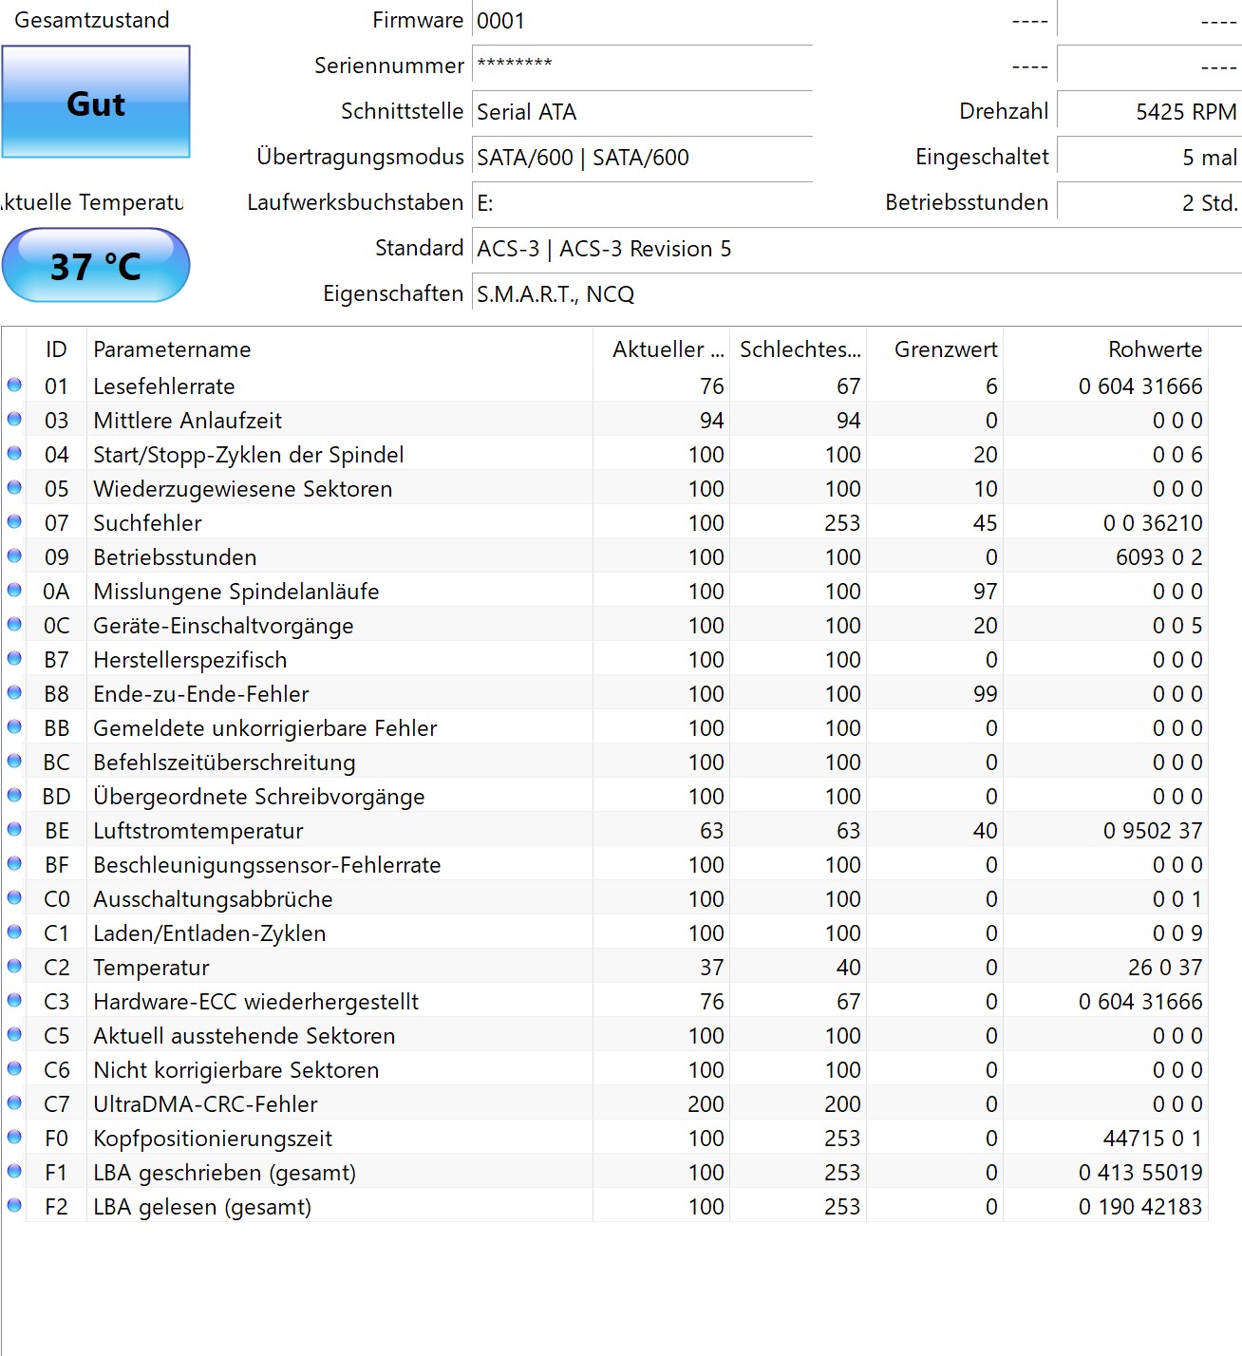Click status dot for Nicht korrigierbare Sektoren

tap(14, 1068)
